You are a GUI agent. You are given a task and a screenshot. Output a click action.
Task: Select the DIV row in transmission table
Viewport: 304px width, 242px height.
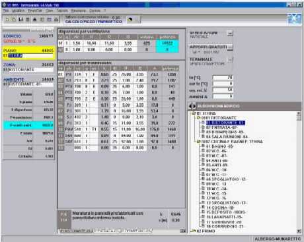click(118, 136)
